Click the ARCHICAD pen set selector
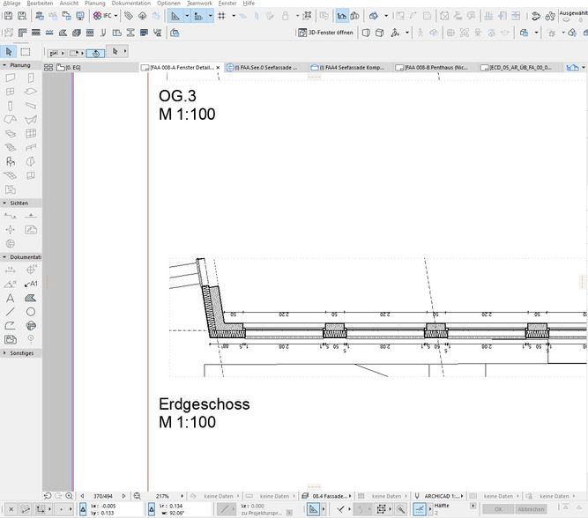This screenshot has height=518, width=588. (439, 496)
